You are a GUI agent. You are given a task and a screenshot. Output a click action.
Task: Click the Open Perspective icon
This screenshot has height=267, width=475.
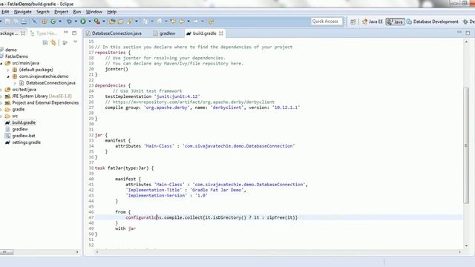pos(353,22)
